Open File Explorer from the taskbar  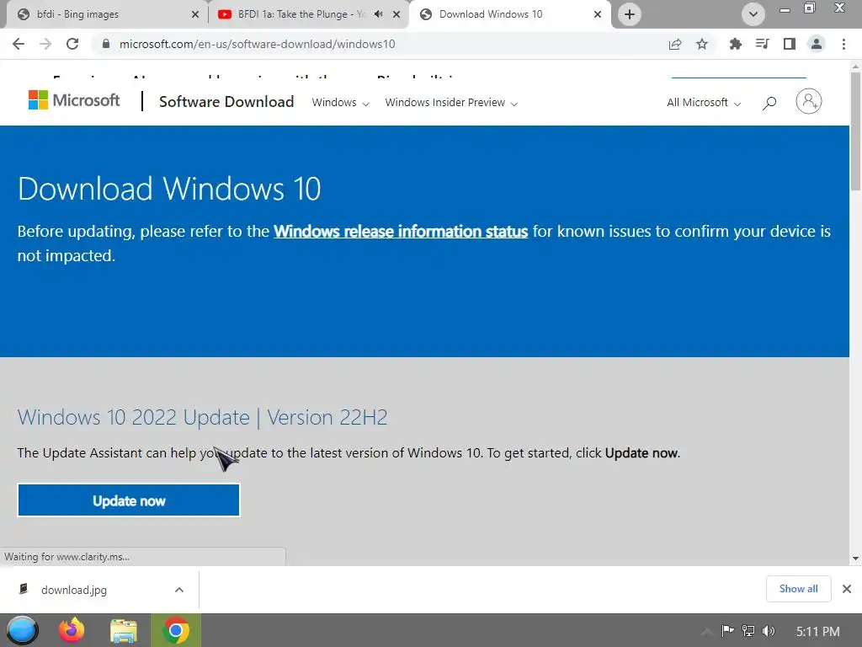pos(123,630)
